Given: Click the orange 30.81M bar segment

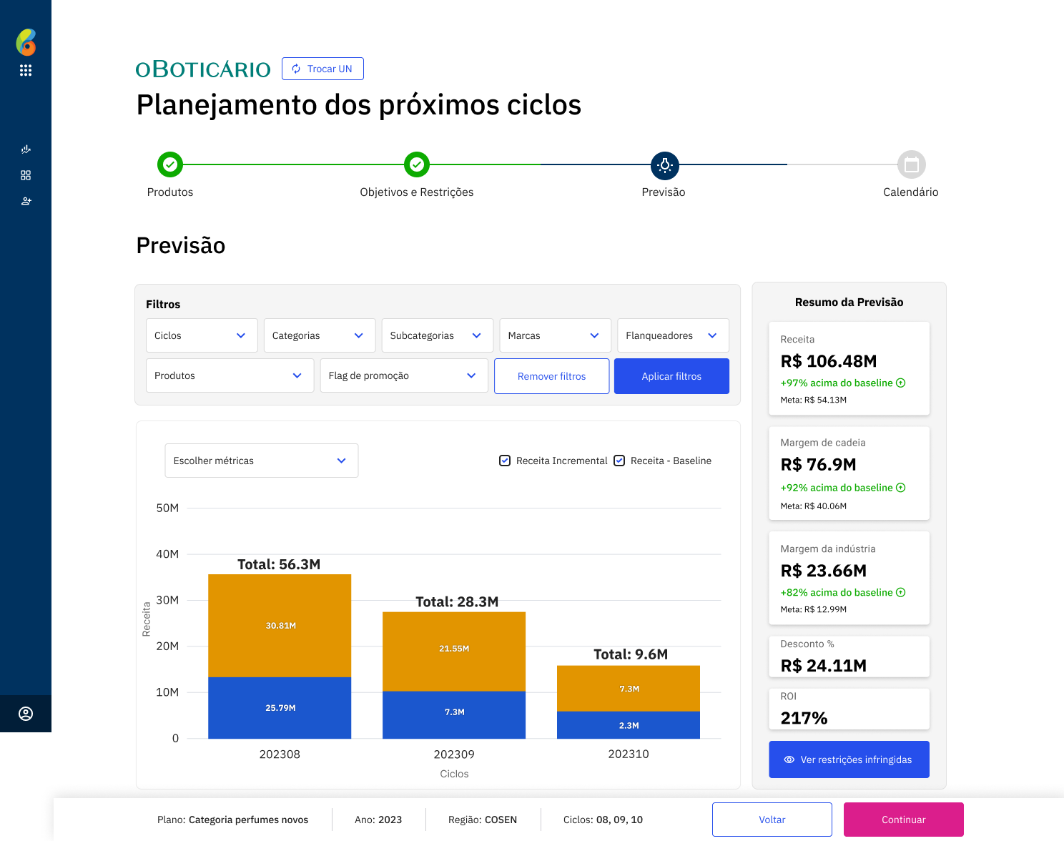Looking at the screenshot, I should click(280, 626).
